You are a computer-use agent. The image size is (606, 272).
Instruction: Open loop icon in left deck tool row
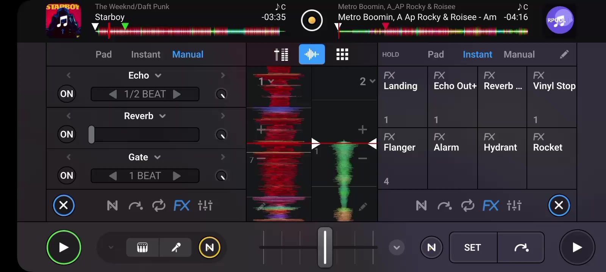pos(159,206)
